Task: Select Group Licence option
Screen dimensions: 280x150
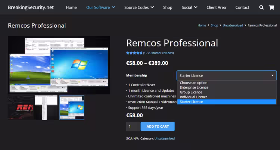Action: [227, 92]
